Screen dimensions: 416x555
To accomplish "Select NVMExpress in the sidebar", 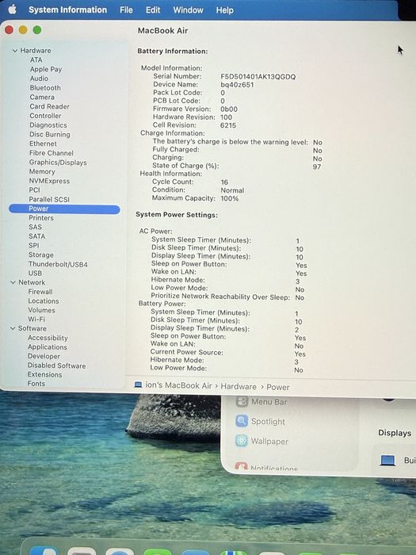I will coord(49,181).
